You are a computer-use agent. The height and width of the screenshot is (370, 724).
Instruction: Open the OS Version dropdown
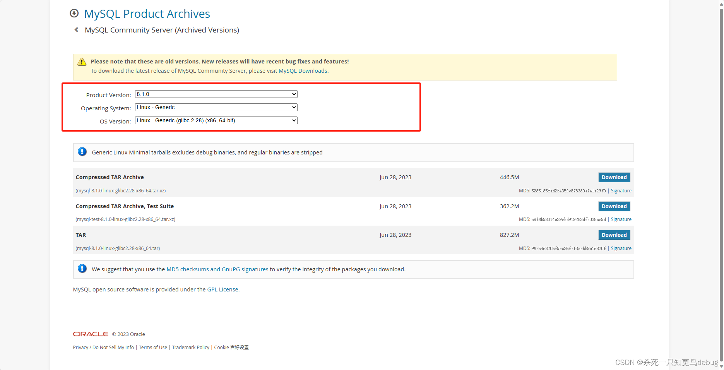pos(216,120)
